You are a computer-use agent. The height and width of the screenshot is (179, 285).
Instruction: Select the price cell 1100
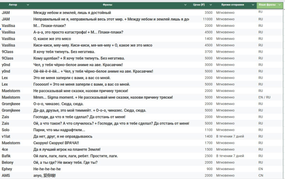point(208,130)
